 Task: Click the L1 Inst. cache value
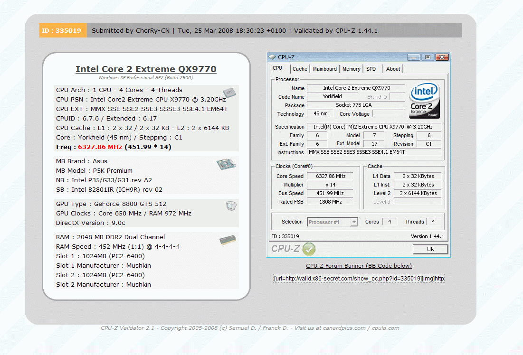(x=418, y=185)
